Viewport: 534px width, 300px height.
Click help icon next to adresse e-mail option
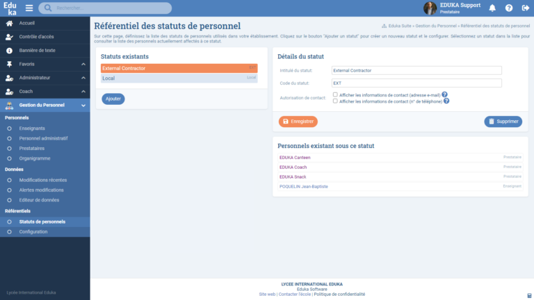tap(444, 94)
